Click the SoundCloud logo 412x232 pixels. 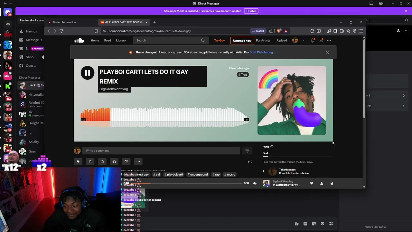[79, 40]
